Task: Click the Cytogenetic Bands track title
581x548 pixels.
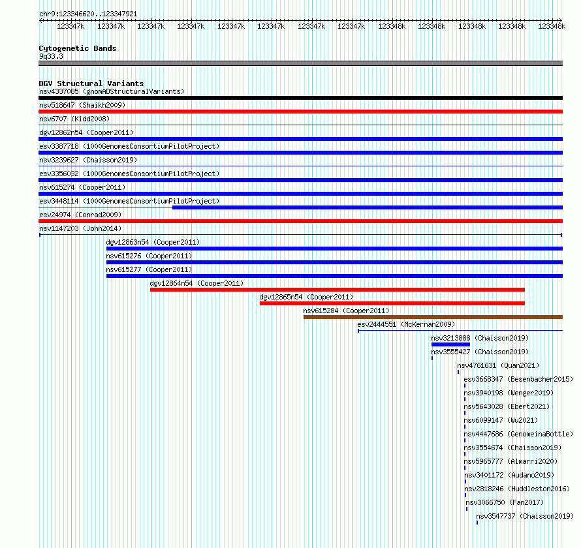Action: click(x=78, y=48)
